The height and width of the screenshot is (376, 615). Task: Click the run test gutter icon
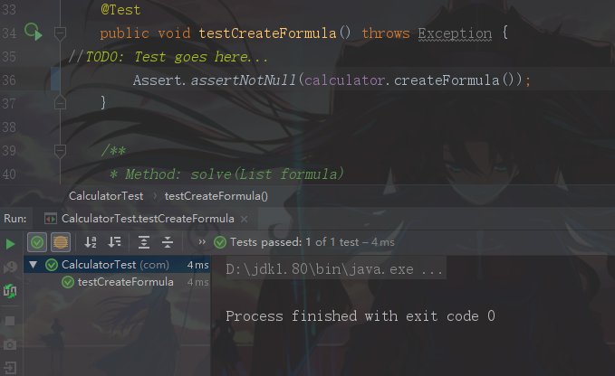tap(34, 33)
